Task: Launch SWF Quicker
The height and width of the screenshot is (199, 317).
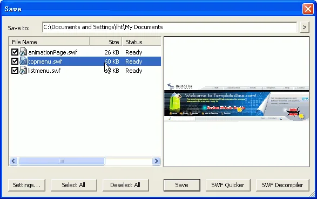Action: tap(228, 185)
